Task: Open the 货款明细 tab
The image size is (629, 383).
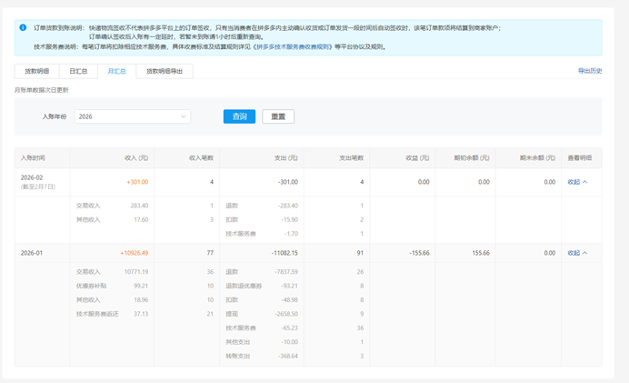Action: click(36, 71)
